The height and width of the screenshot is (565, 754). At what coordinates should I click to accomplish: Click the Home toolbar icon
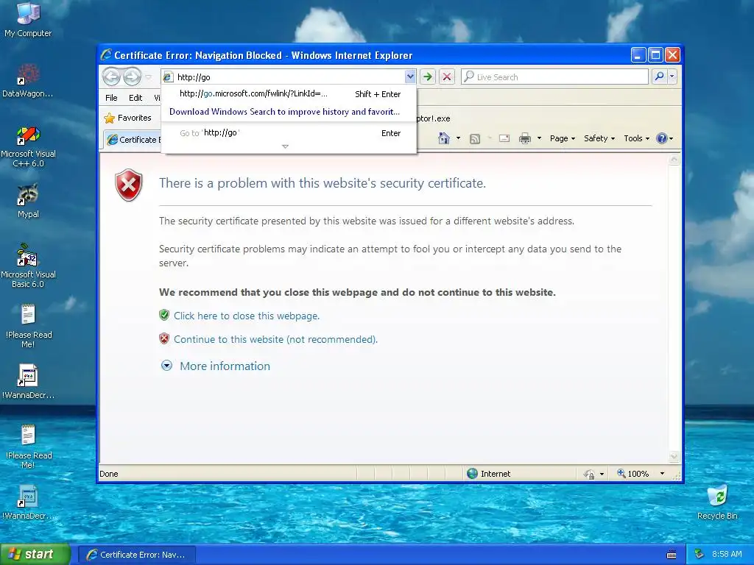[x=444, y=138]
